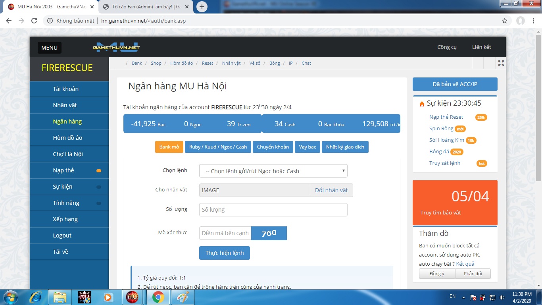542x305 pixels.
Task: Click the Đổi nhân vật button
Action: pyautogui.click(x=331, y=190)
